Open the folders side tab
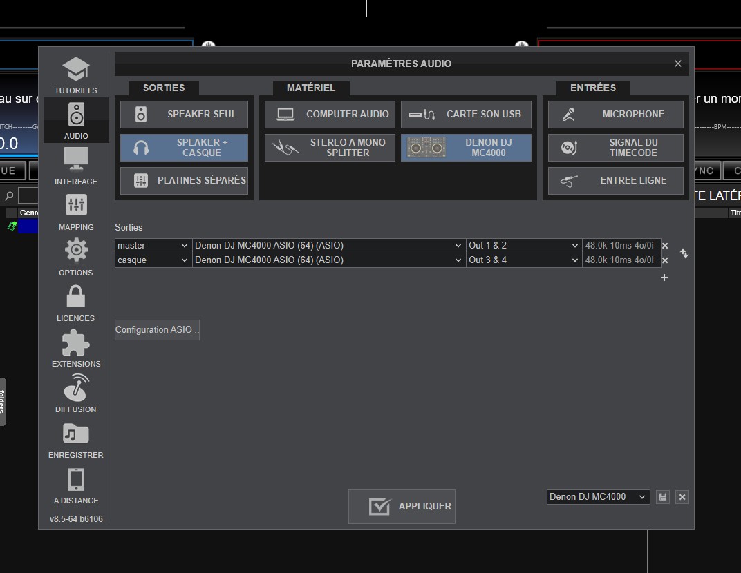The image size is (741, 573). click(x=3, y=402)
